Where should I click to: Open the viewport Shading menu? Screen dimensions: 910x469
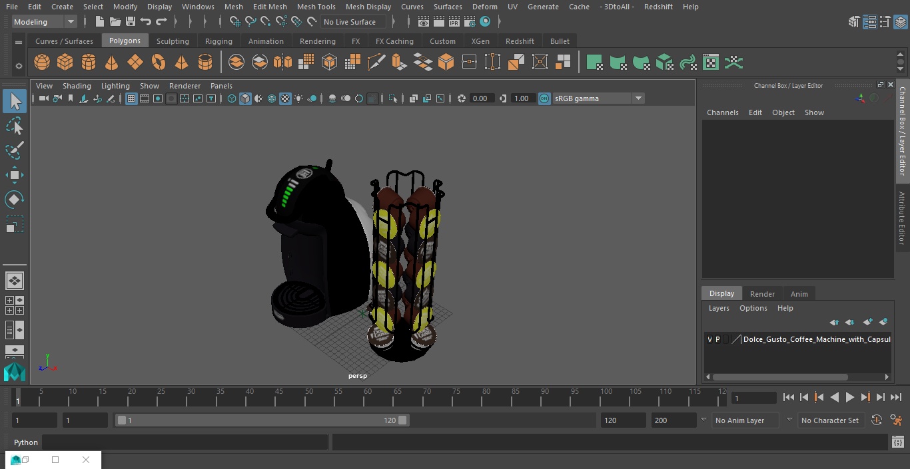tap(77, 86)
